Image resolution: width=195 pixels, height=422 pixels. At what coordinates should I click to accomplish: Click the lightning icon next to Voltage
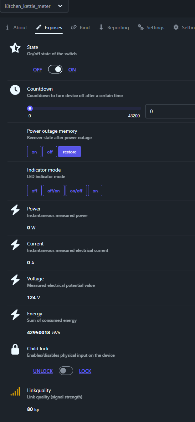click(x=15, y=280)
